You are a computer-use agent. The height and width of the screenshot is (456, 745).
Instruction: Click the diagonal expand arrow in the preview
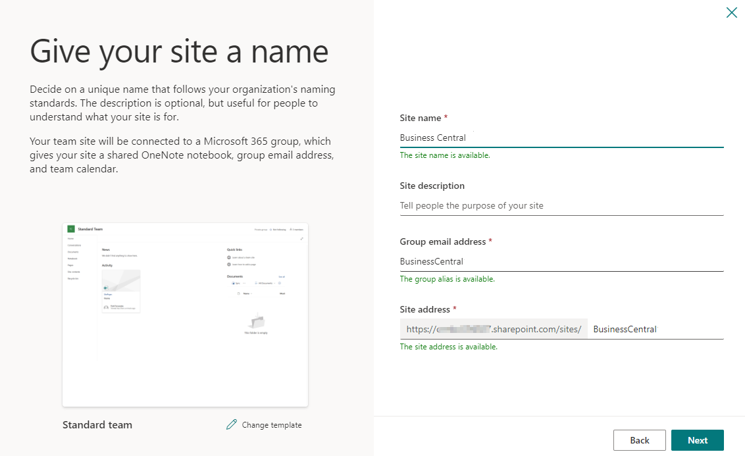(x=302, y=238)
